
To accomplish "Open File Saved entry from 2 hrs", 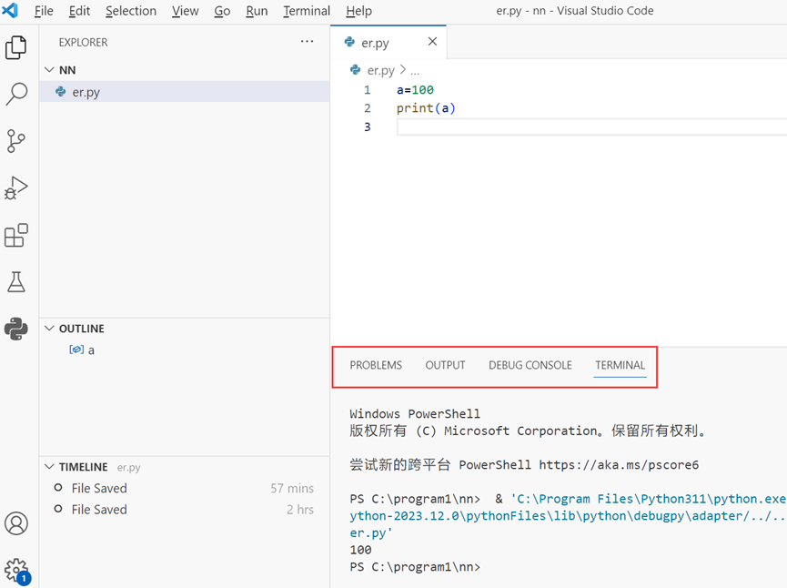I will (x=184, y=509).
